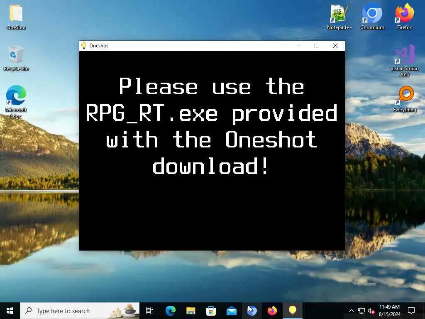Select the Chromium desktop shortcut
425x319 pixels.
pyautogui.click(x=372, y=16)
